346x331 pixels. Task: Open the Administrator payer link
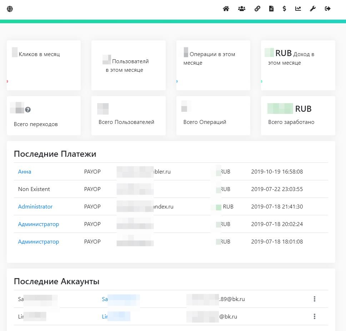click(35, 207)
